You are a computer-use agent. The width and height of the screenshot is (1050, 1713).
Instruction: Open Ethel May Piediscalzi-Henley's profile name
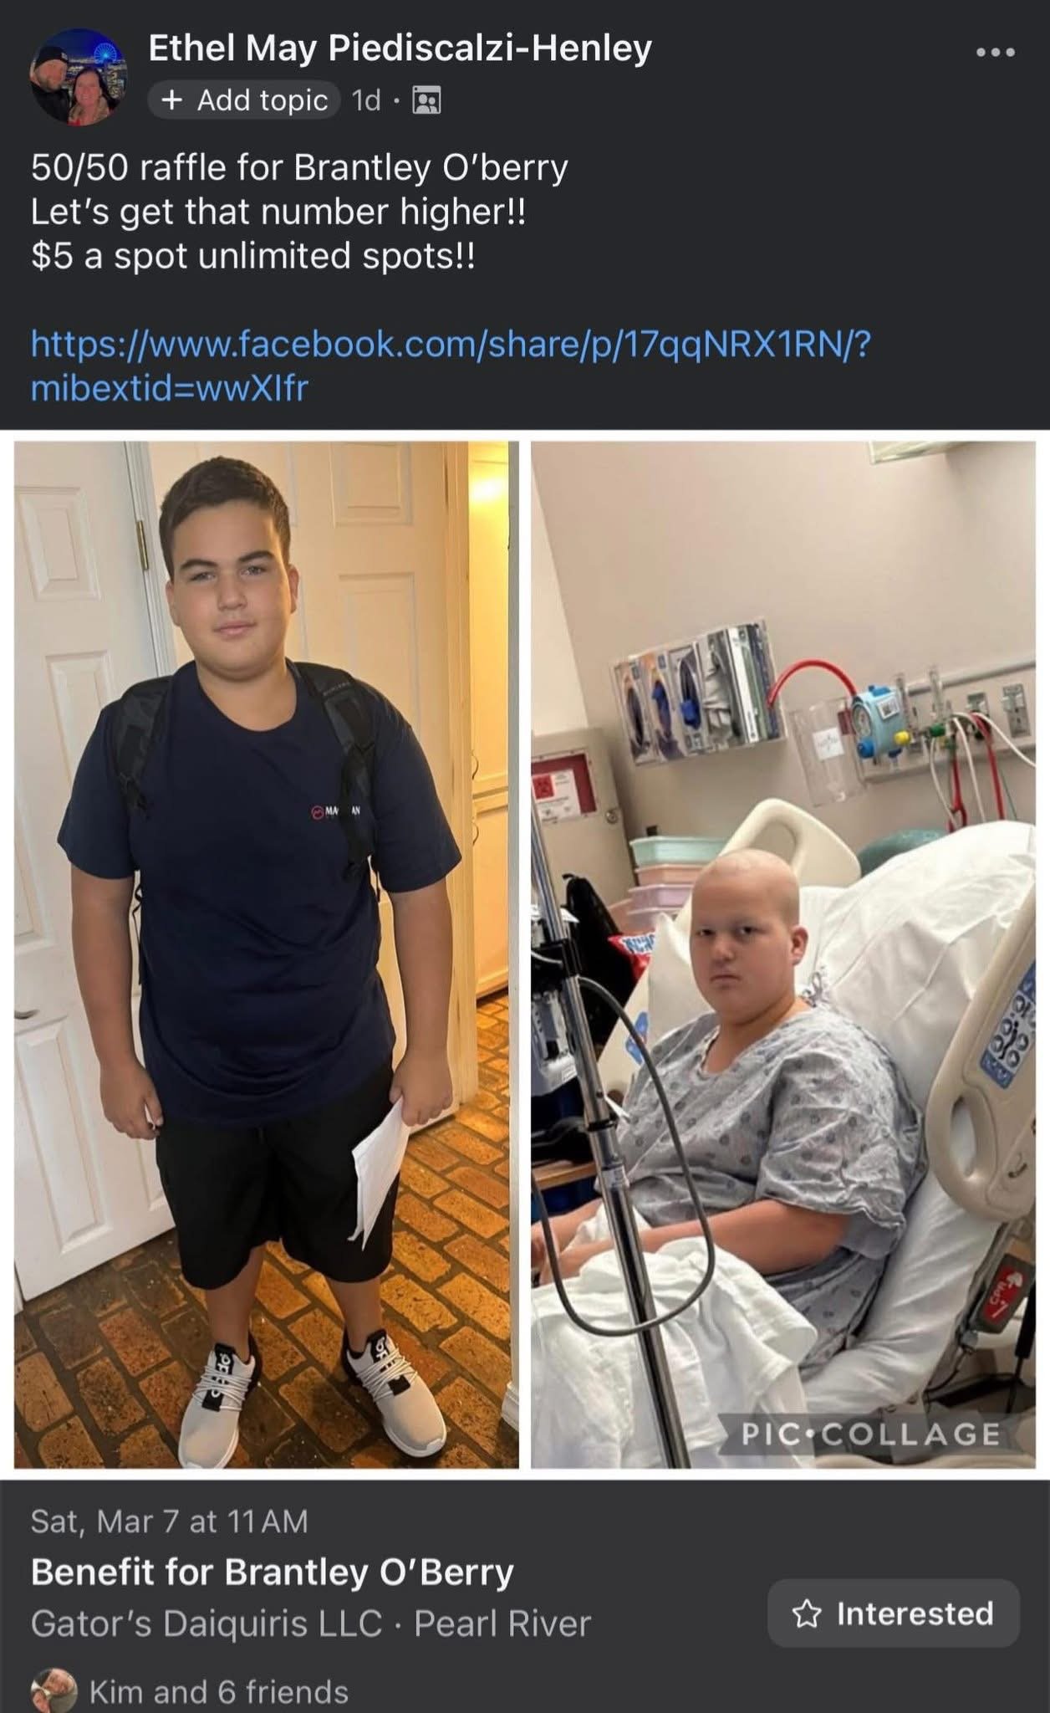tap(400, 49)
